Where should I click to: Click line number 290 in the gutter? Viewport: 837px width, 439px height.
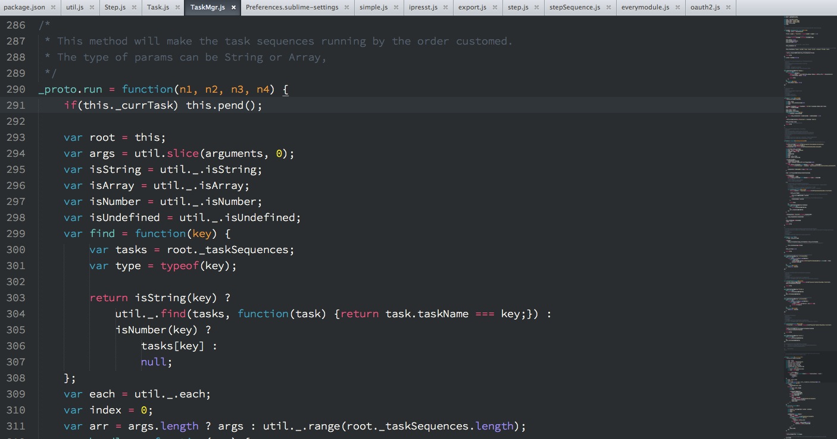(x=16, y=89)
